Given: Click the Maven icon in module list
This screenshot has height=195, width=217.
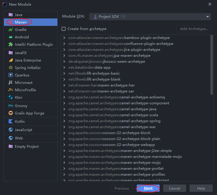Looking at the screenshot, I should click(x=11, y=22).
